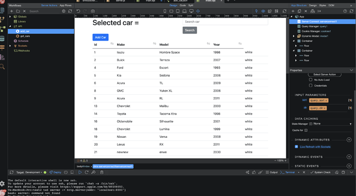Switch design view to laptop size
The width and height of the screenshot is (356, 196).
coord(185,11)
